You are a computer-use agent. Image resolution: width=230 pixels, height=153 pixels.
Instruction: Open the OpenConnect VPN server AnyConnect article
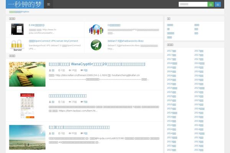[x=53, y=41]
